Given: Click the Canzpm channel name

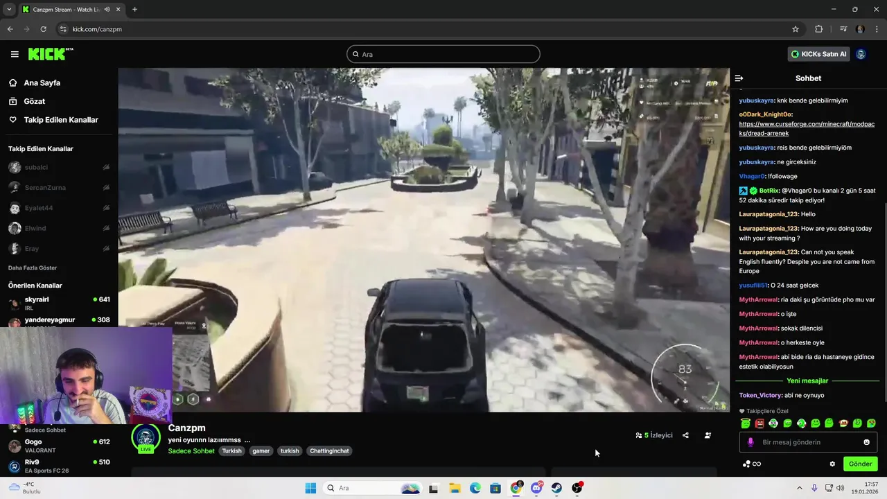Looking at the screenshot, I should (x=186, y=428).
